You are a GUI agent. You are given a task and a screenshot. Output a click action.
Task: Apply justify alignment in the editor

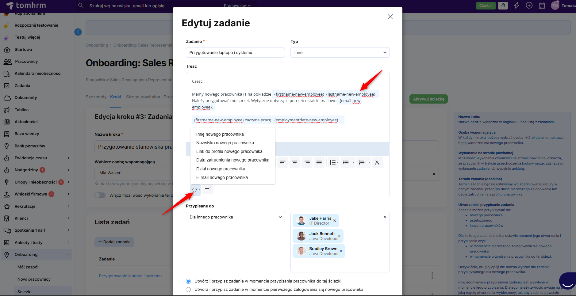pyautogui.click(x=319, y=162)
